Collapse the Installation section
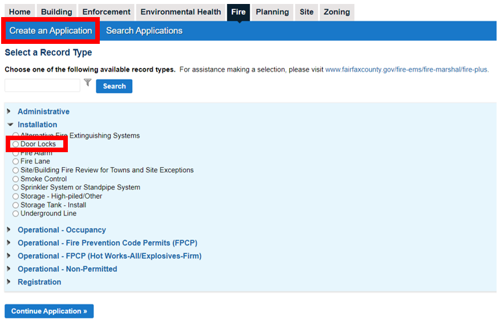 [x=37, y=125]
